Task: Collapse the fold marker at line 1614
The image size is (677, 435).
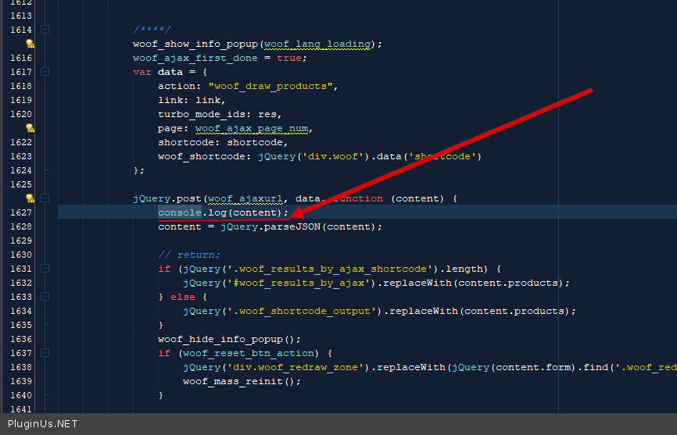Action: (45, 30)
